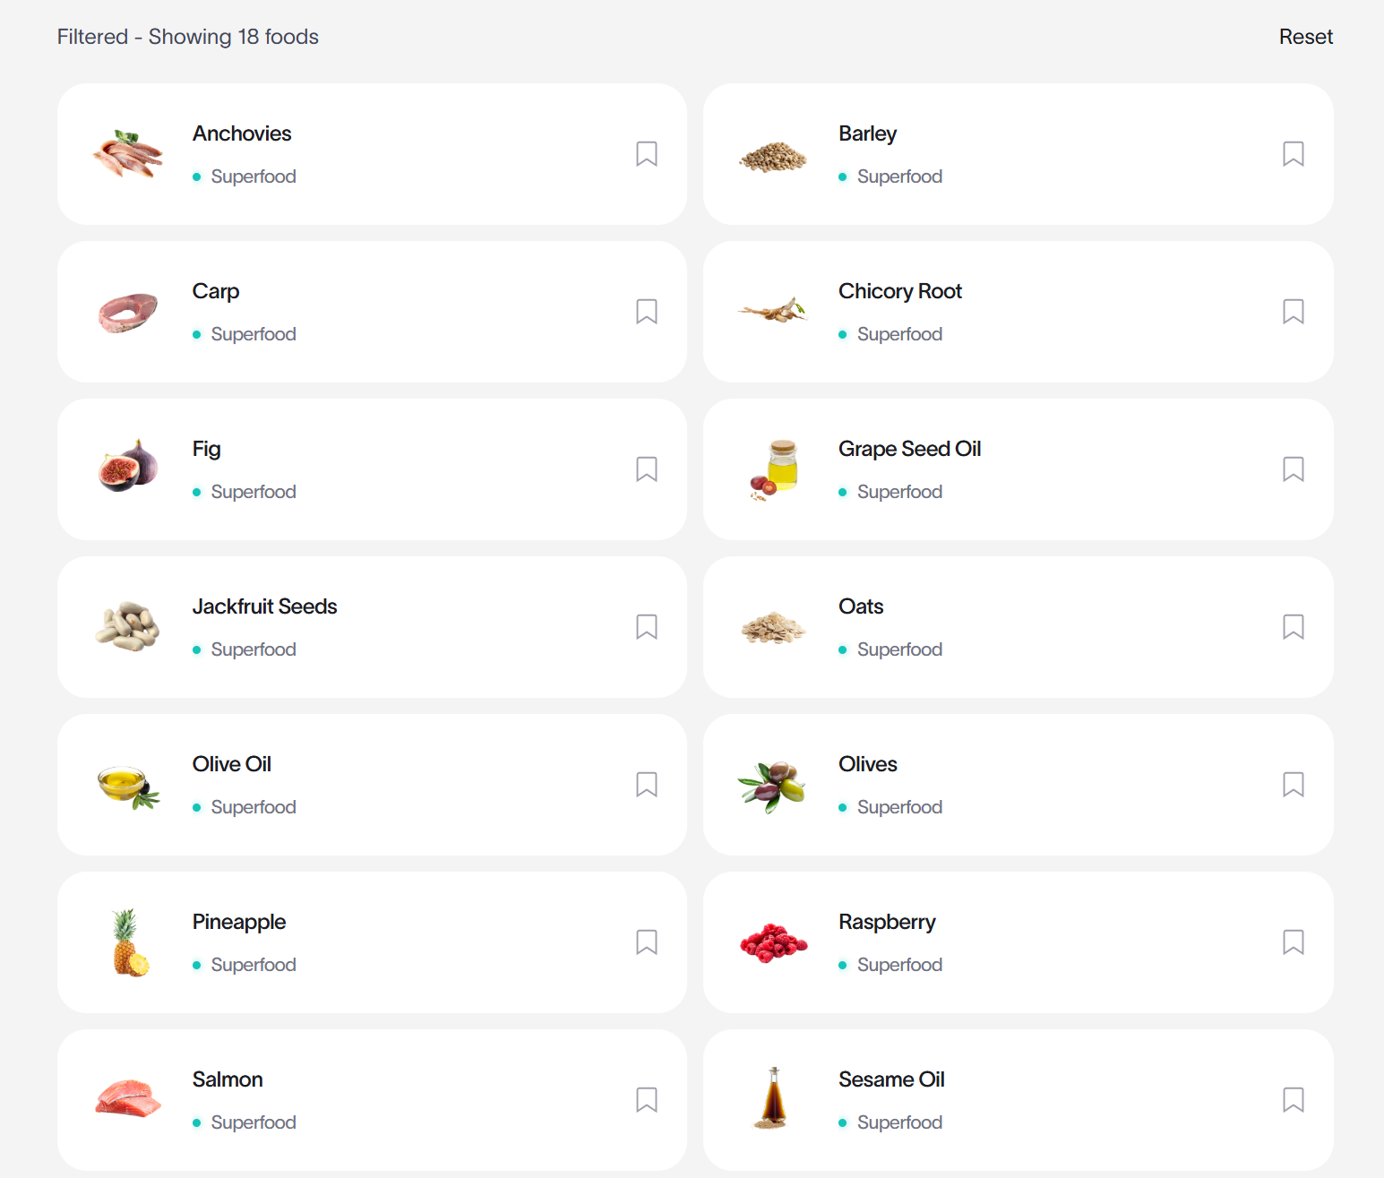The width and height of the screenshot is (1384, 1178).
Task: Click the Pineapple image thumbnail
Action: point(128,942)
